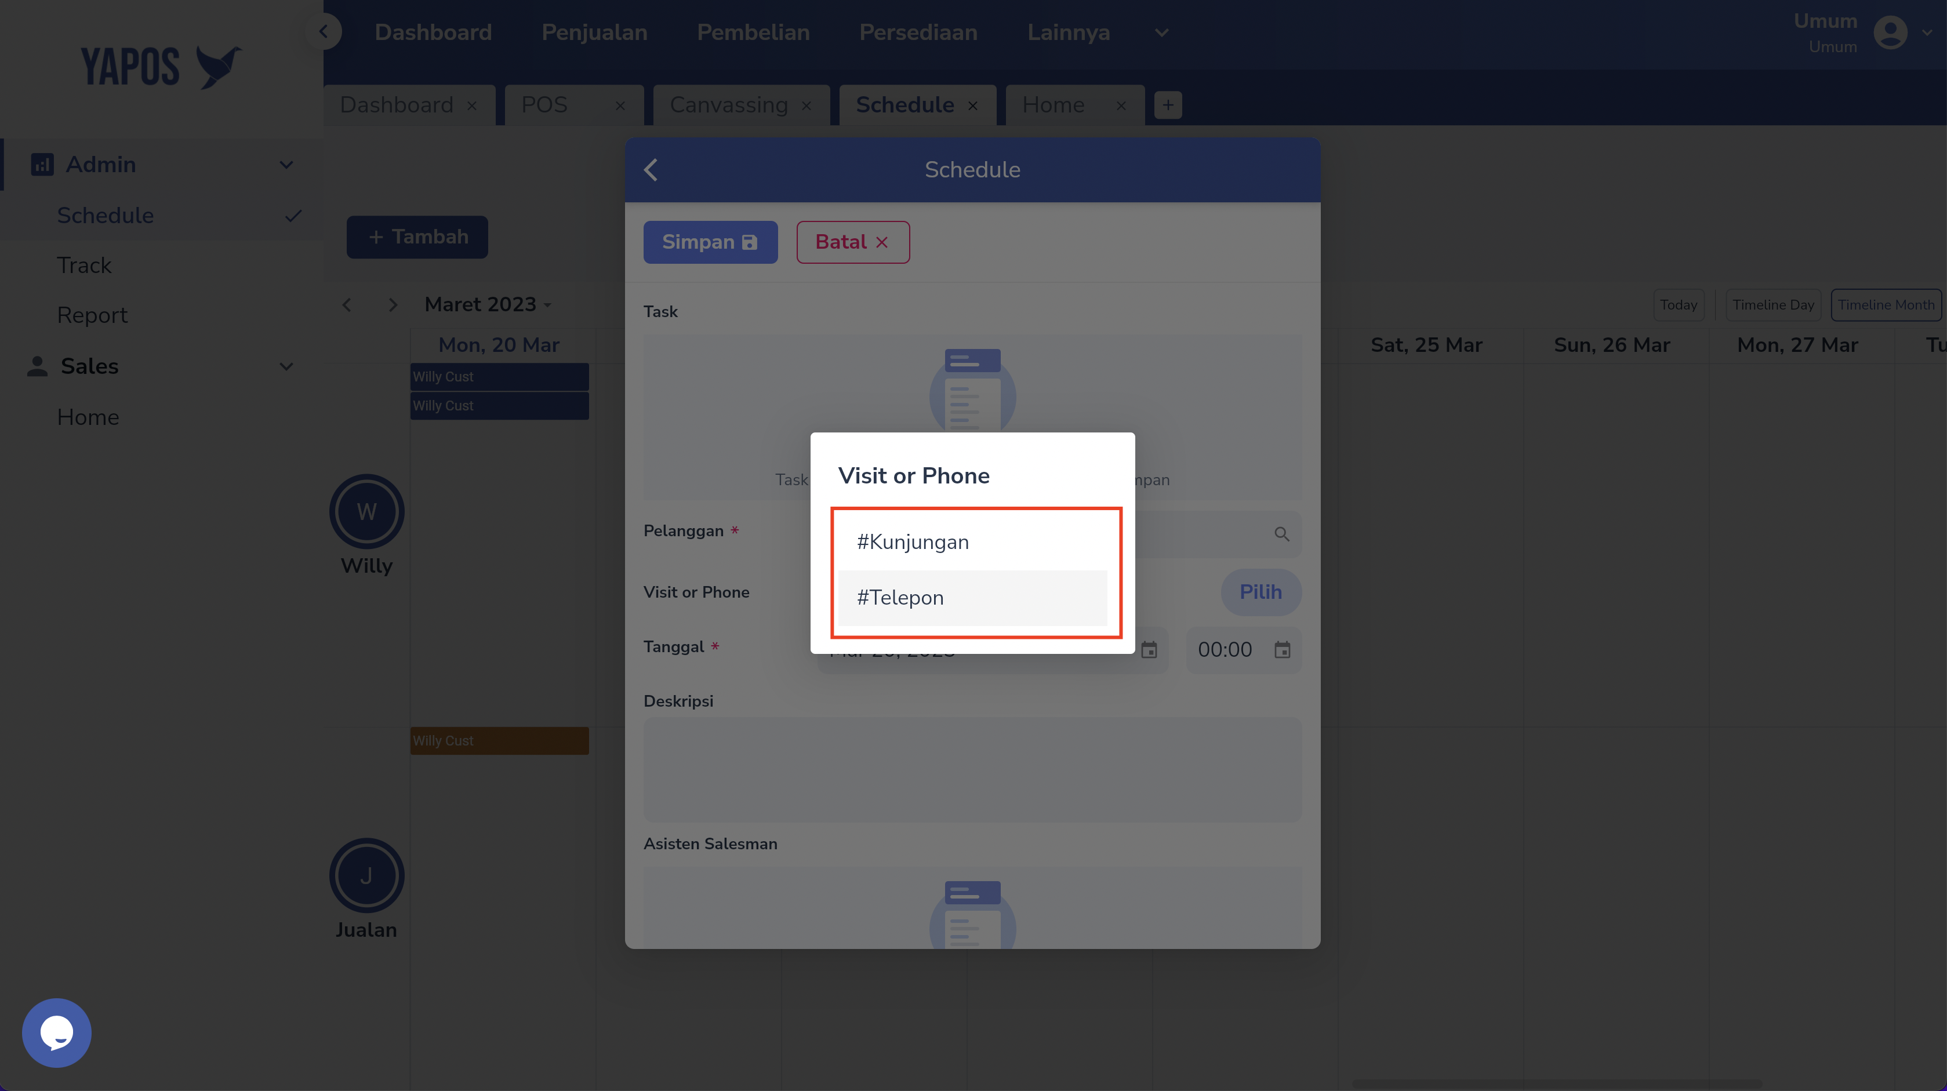Close the Canvassing tab
The image size is (1947, 1091).
click(x=807, y=106)
